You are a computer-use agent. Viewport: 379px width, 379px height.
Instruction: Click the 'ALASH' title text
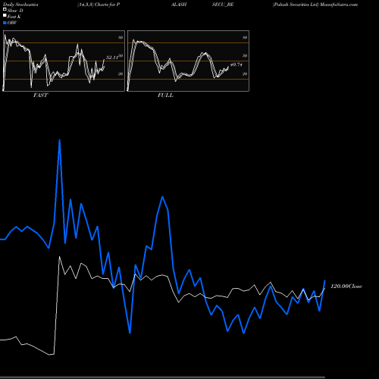pos(179,5)
